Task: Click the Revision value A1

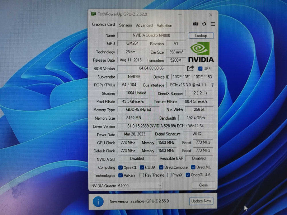Action: (x=176, y=44)
